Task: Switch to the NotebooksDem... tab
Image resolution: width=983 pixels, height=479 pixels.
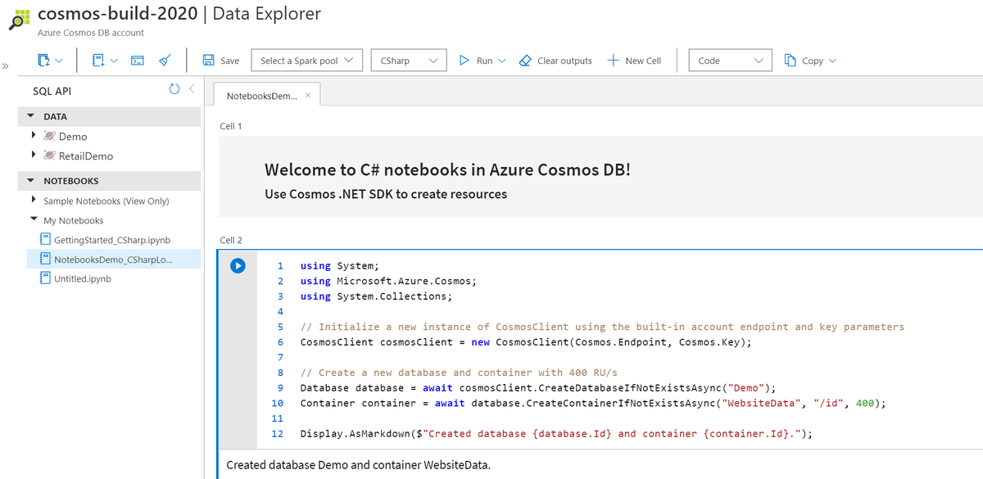Action: point(262,96)
